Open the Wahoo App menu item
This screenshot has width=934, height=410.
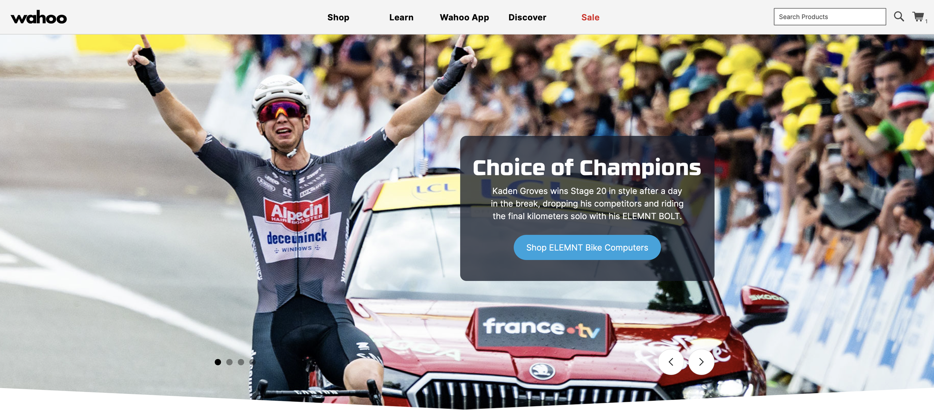click(464, 18)
